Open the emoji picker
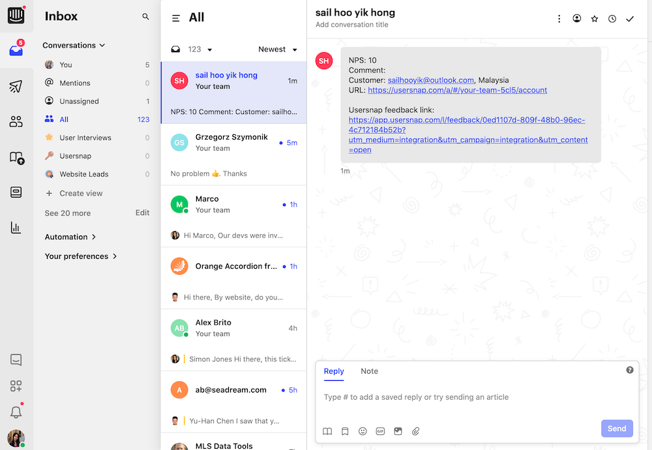Screen dimensions: 652x450 pyautogui.click(x=363, y=431)
